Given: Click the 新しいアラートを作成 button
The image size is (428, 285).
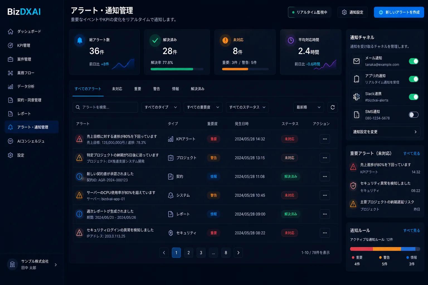Looking at the screenshot, I should click(x=399, y=12).
